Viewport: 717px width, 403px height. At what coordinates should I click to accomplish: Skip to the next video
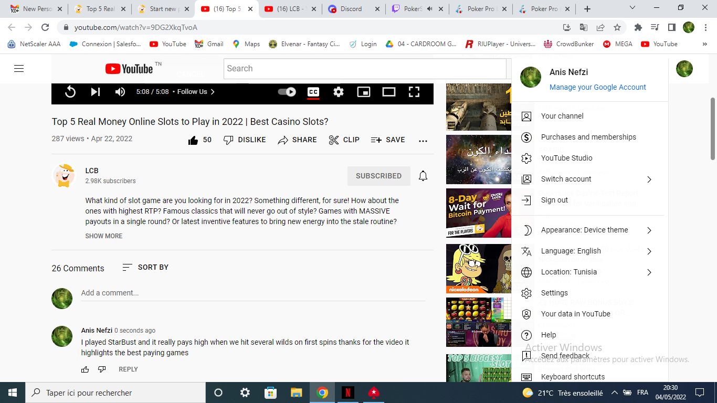pyautogui.click(x=95, y=92)
